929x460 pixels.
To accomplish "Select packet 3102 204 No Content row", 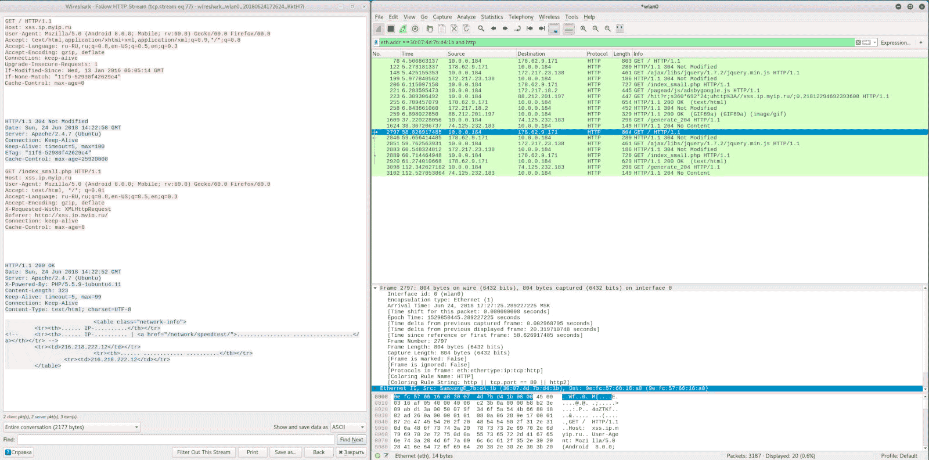I will 650,173.
